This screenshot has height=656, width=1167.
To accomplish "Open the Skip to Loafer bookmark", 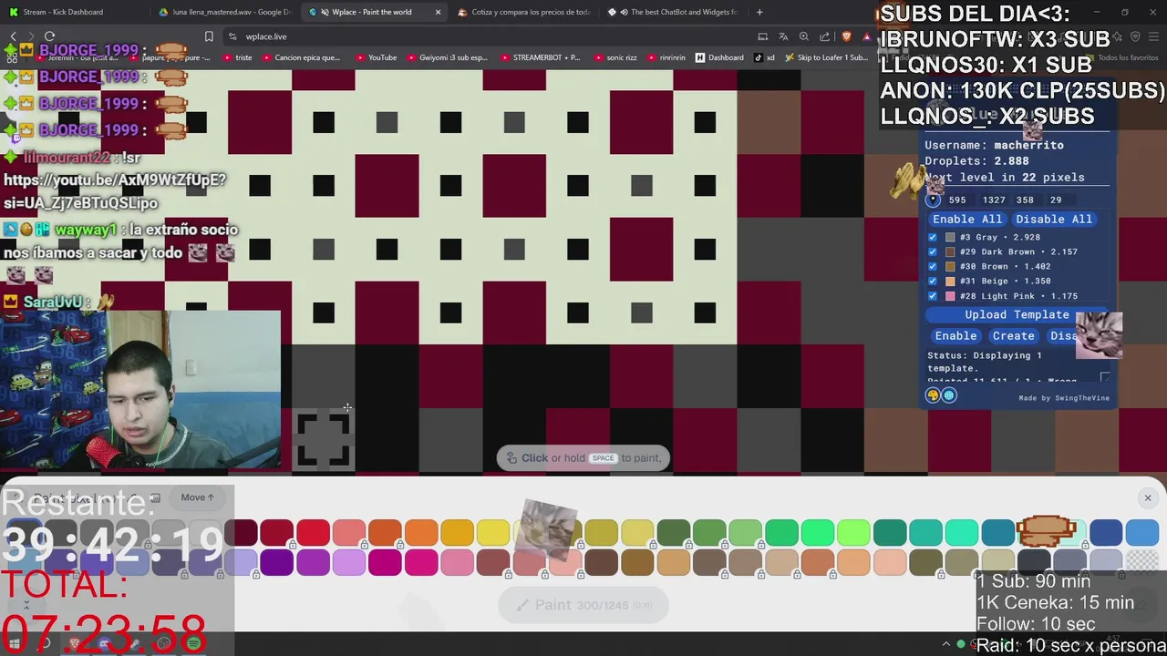I will point(826,57).
